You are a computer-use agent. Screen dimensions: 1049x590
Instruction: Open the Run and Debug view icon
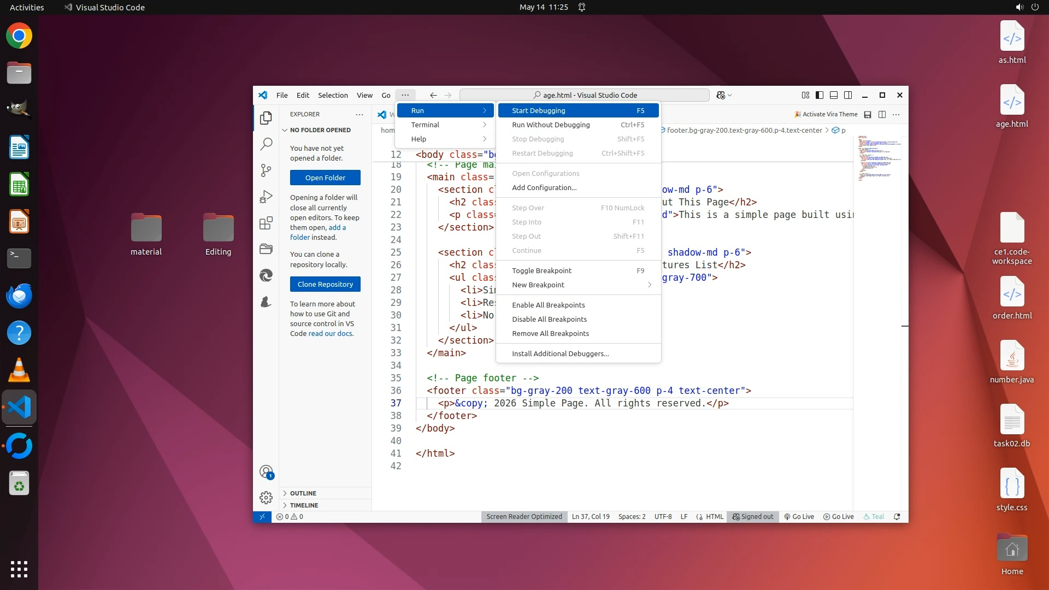click(266, 197)
